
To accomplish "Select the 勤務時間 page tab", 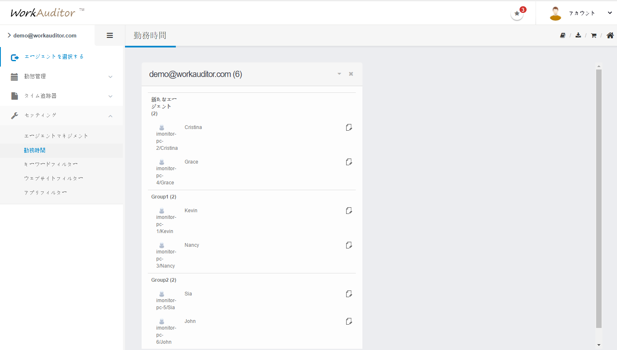I will click(x=150, y=36).
